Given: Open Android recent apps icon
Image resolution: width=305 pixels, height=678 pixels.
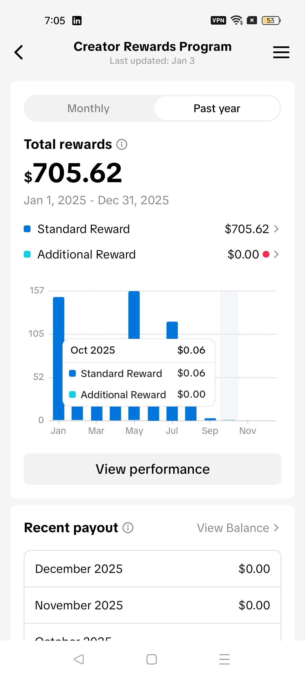Looking at the screenshot, I should pyautogui.click(x=225, y=659).
